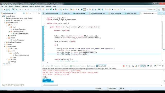Click Remove All Terminated Launches in Console
This screenshot has width=165, height=93.
[129, 66]
